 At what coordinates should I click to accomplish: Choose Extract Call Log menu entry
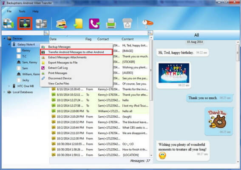[x=77, y=68]
